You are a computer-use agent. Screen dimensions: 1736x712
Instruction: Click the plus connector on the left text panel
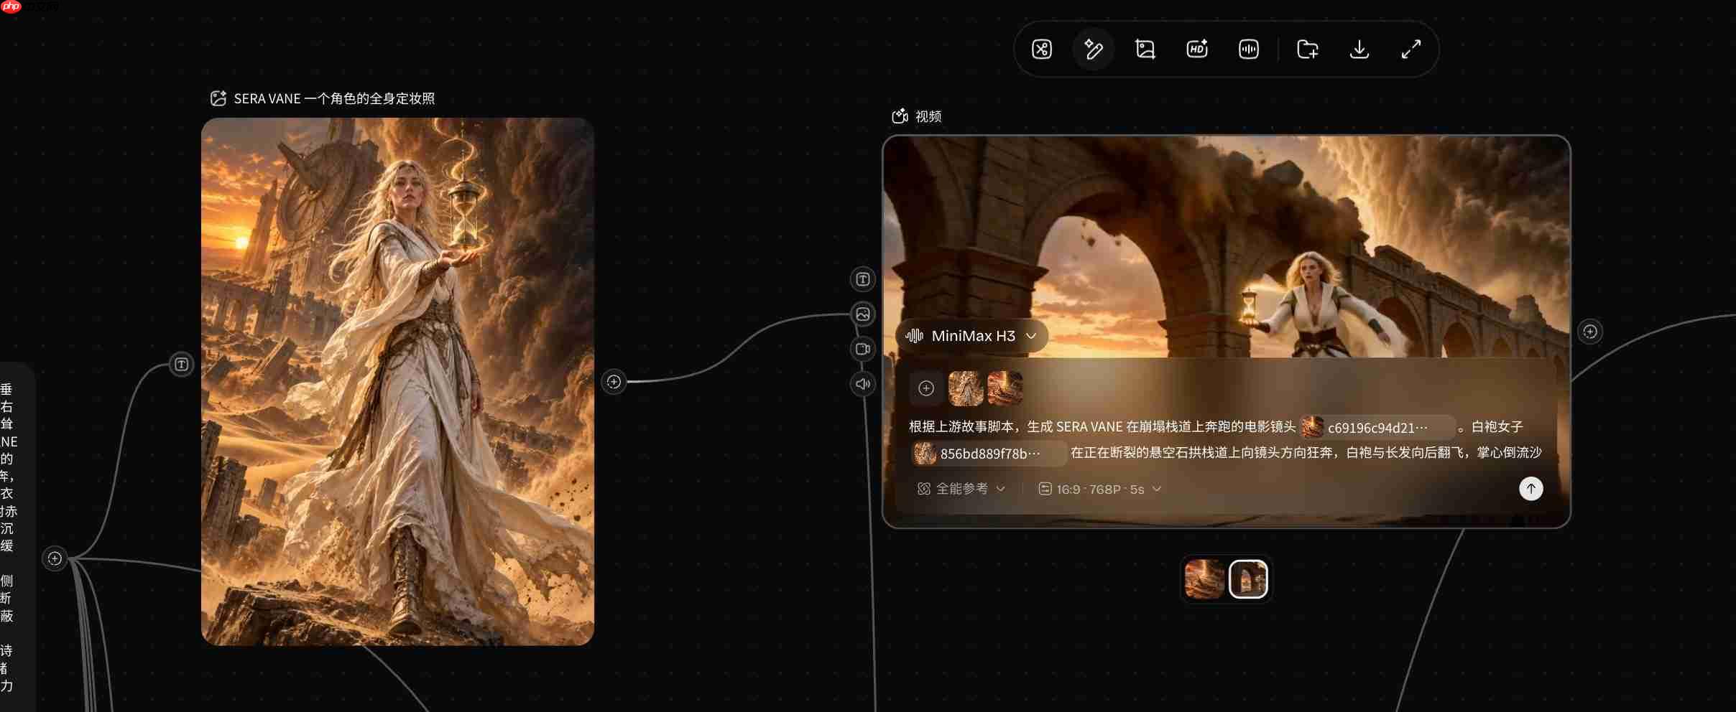click(x=55, y=558)
